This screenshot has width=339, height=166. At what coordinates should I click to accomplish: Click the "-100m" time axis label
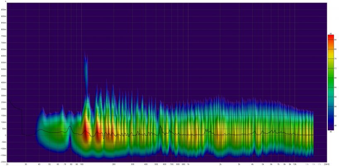click(x=3, y=149)
